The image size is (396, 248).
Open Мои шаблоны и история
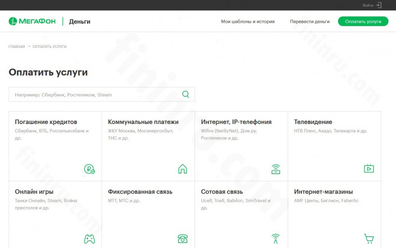[248, 22]
